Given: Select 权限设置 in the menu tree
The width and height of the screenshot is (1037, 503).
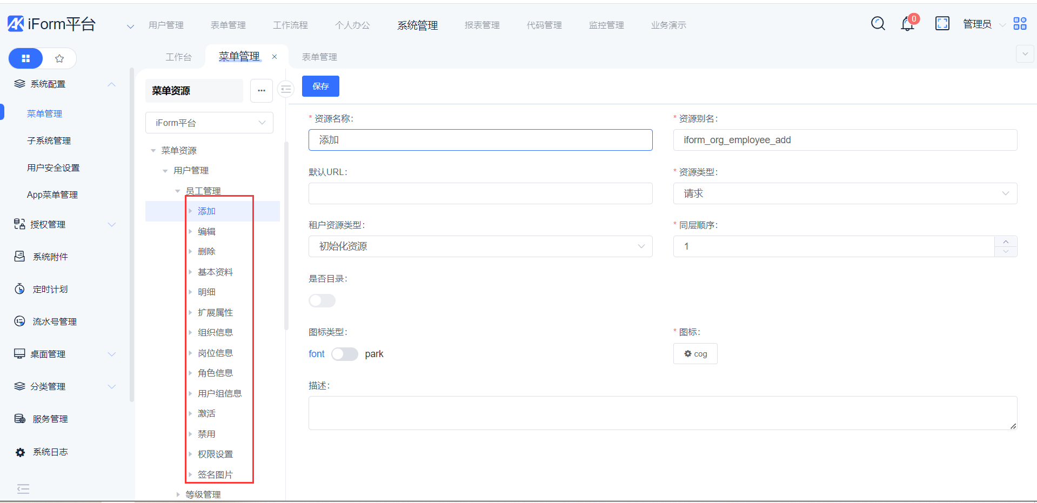Looking at the screenshot, I should point(215,454).
